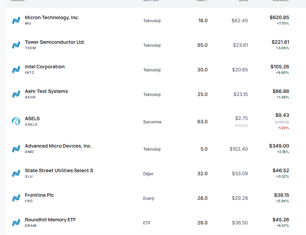Click Diğer sector in XLU row
The width and height of the screenshot is (306, 235).
click(x=148, y=174)
